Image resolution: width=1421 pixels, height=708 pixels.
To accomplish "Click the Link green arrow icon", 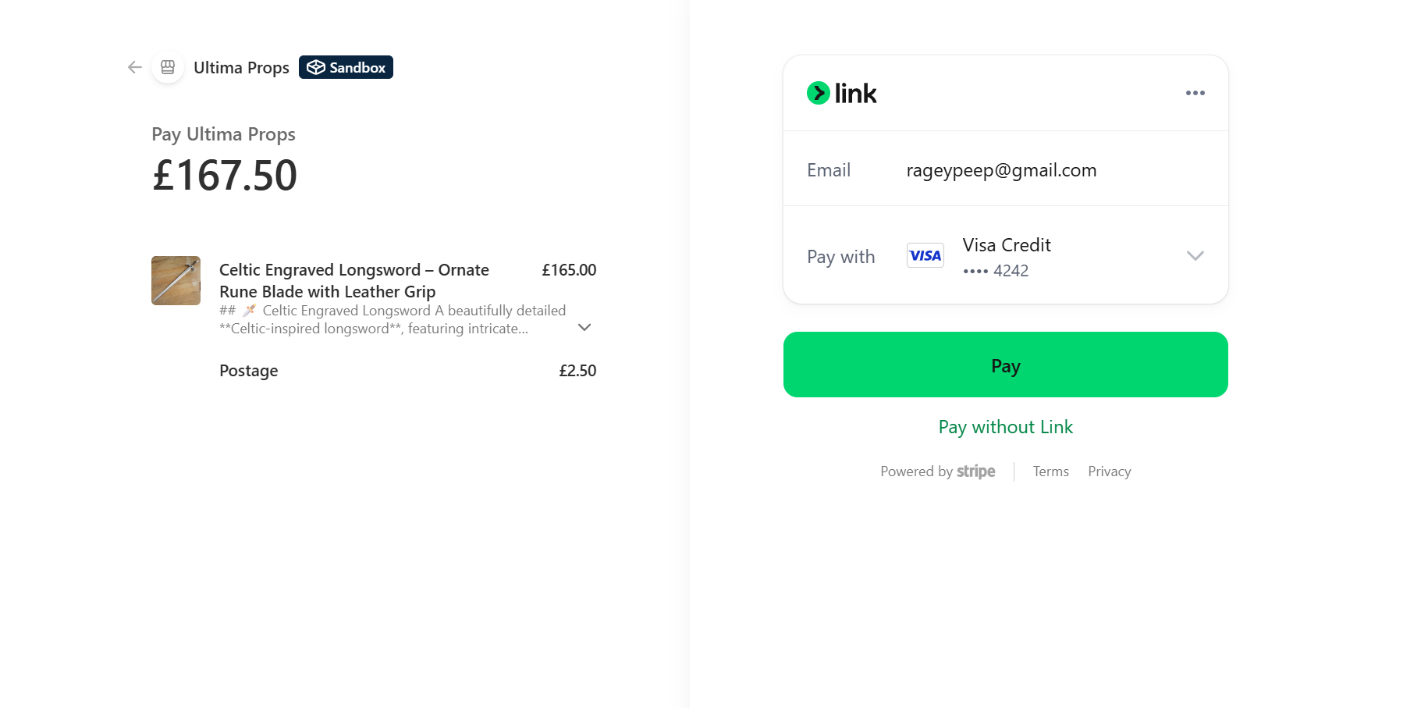I will [x=818, y=92].
